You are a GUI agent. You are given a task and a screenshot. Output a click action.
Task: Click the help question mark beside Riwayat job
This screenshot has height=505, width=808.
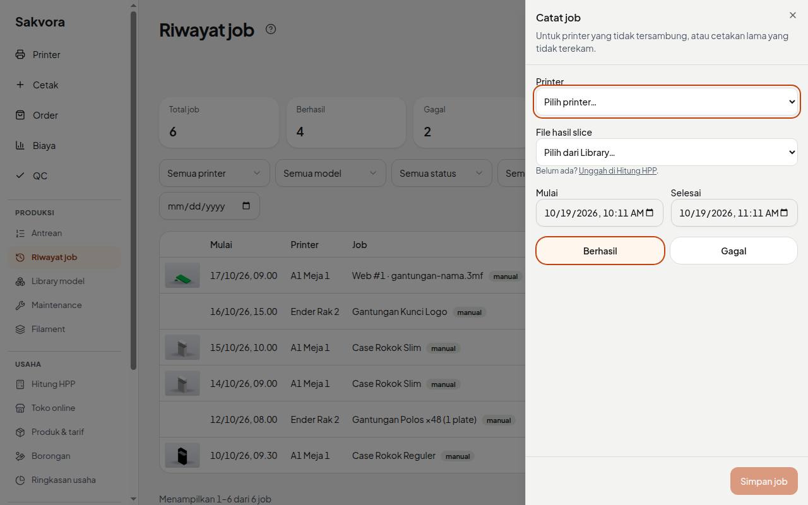271,29
